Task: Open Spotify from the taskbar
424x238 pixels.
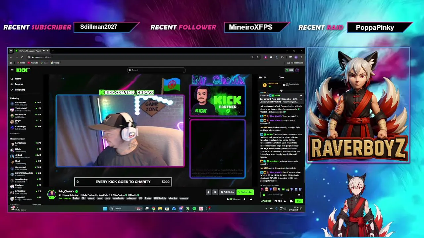Action: (194, 208)
